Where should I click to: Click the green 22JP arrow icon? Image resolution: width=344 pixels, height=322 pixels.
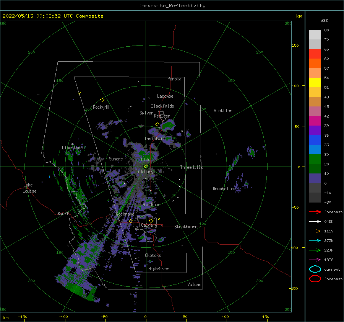pos(315,250)
